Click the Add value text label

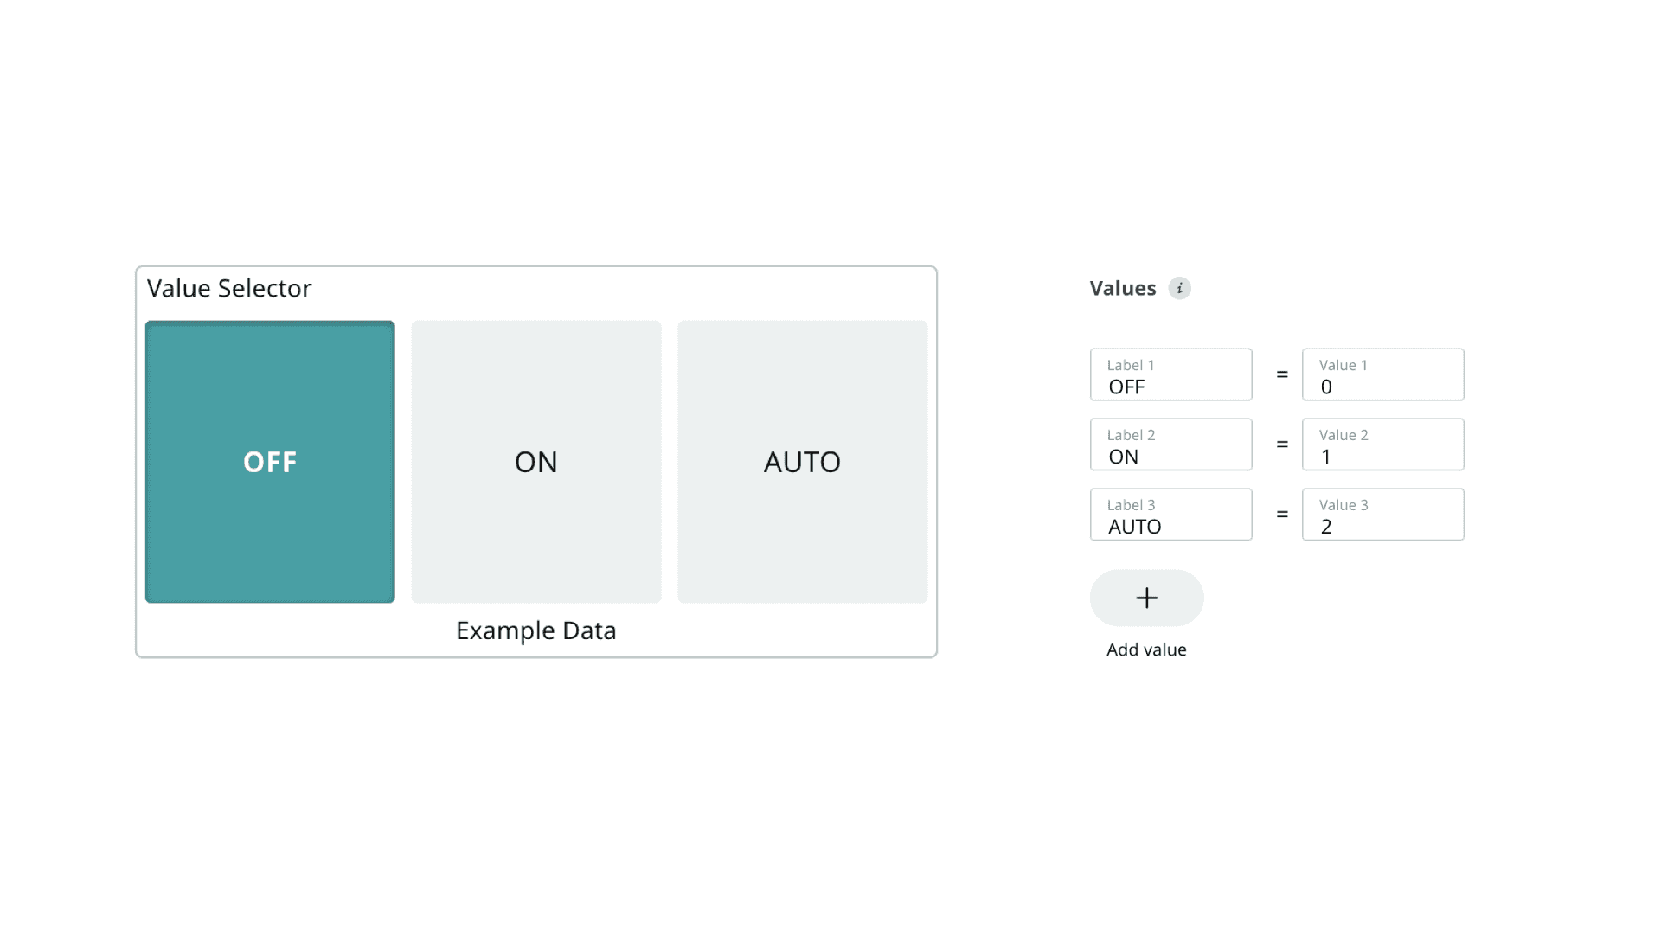(x=1146, y=649)
